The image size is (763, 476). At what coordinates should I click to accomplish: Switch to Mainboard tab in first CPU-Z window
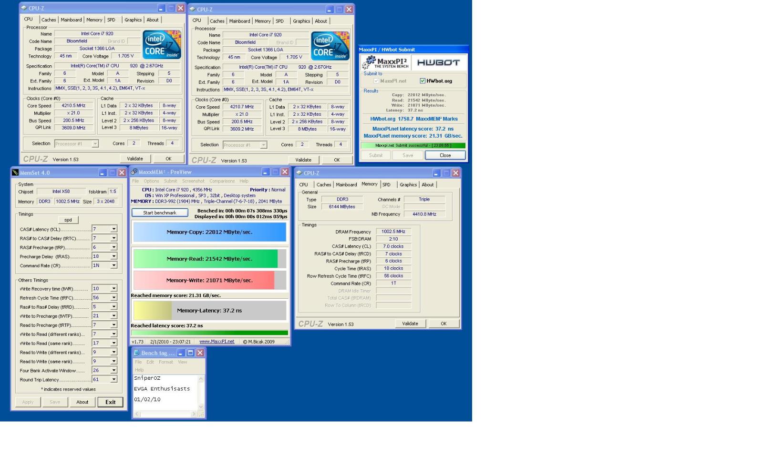[71, 20]
